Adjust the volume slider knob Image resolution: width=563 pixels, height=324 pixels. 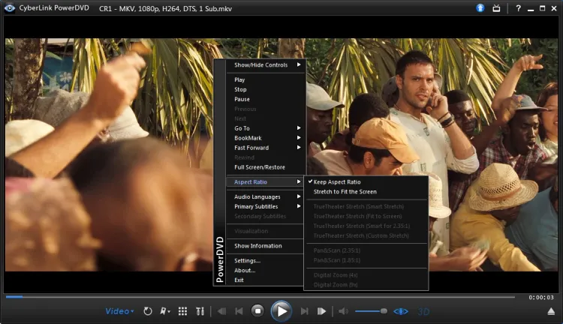[x=384, y=311]
